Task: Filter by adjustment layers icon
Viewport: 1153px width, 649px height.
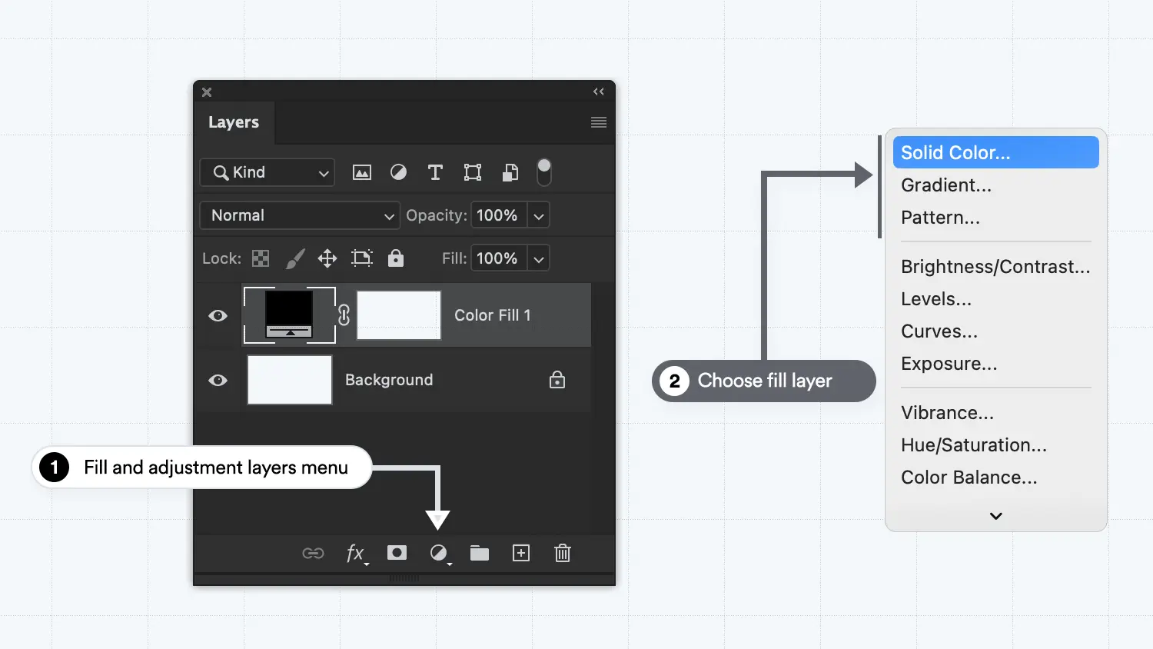Action: point(398,172)
